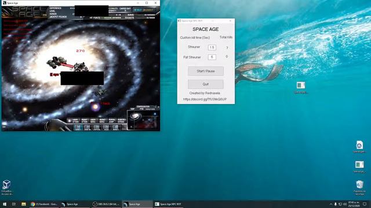Click the volume tray icon
371x208 pixels.
pyautogui.click(x=345, y=204)
